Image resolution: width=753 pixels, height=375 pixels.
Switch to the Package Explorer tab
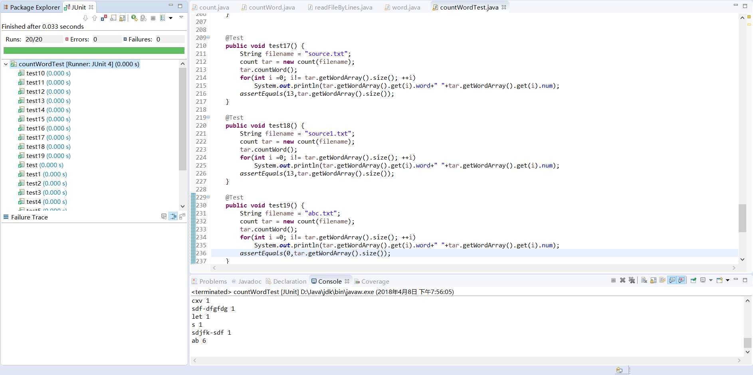(x=32, y=7)
